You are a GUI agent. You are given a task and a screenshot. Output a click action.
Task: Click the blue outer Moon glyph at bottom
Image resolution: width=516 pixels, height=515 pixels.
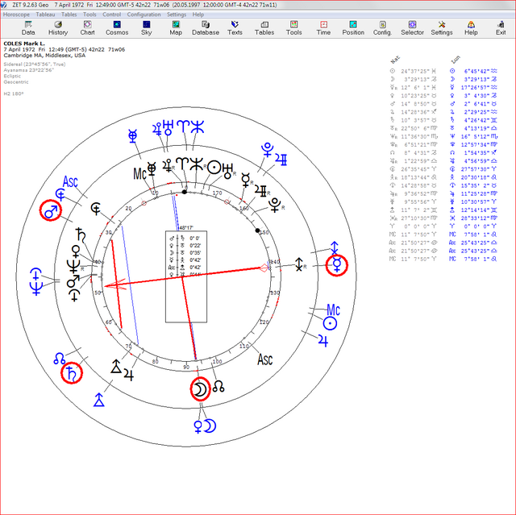210,426
